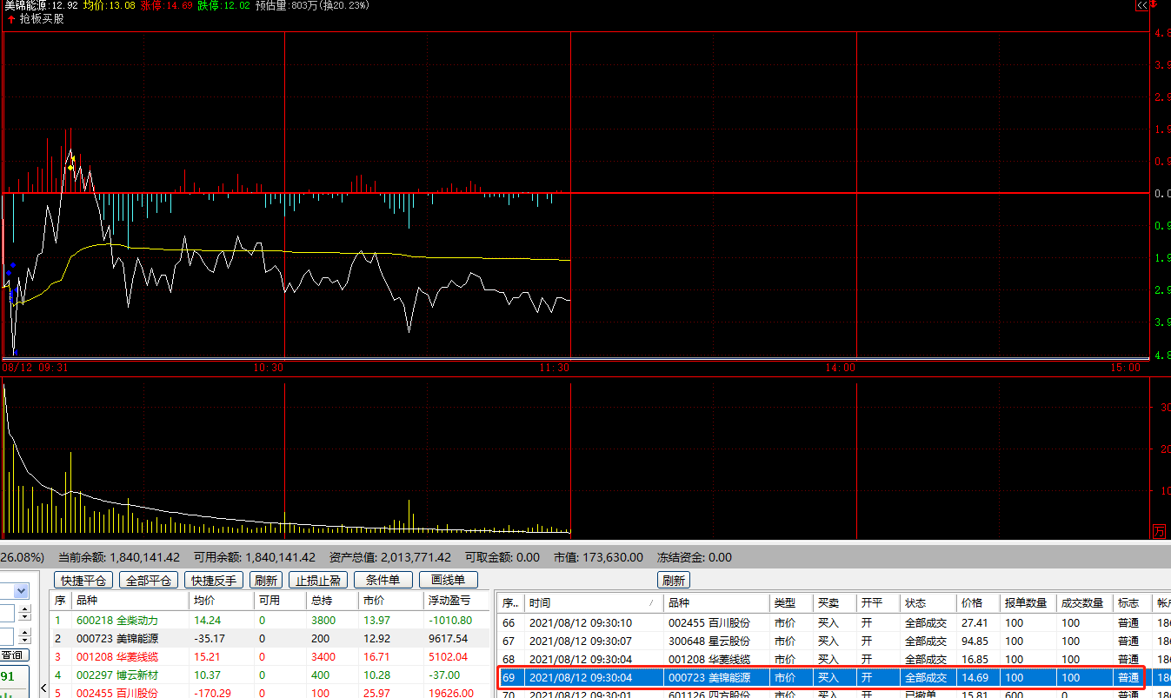Click the red 万 unit icon on the volume chart
1171x698 pixels.
pyautogui.click(x=1159, y=531)
